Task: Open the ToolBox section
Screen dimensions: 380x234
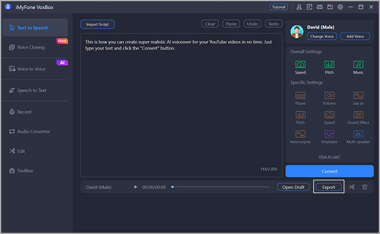Action: tap(35, 171)
